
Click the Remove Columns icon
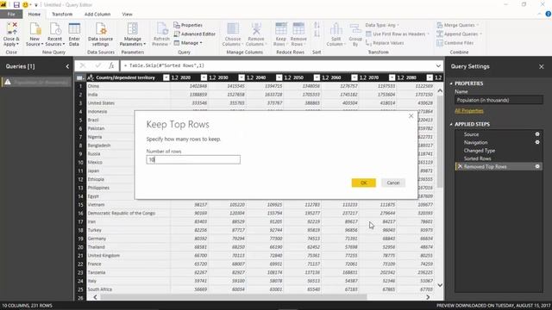click(256, 34)
